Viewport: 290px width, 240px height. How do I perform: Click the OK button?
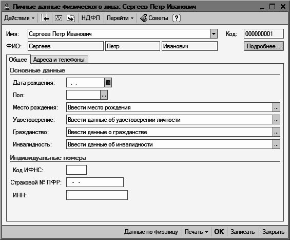(219, 232)
